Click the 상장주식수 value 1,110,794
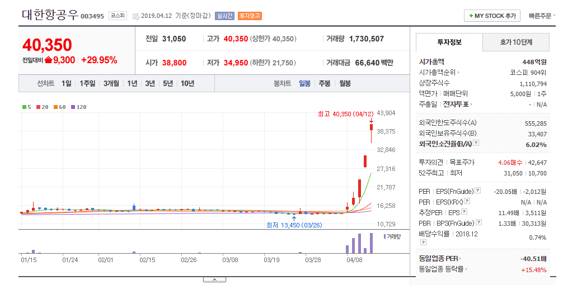563x285 pixels. pyautogui.click(x=533, y=84)
